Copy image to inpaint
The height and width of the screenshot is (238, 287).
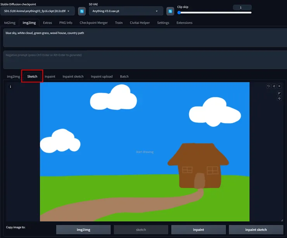point(199,229)
